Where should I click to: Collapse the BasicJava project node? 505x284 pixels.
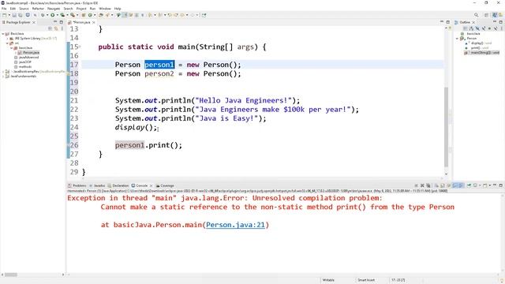(3, 33)
